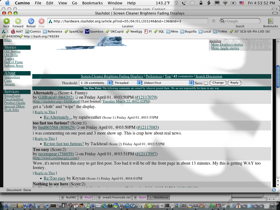The image size is (280, 210).
Task: Open the Spambox bookmark
Action: point(94,32)
